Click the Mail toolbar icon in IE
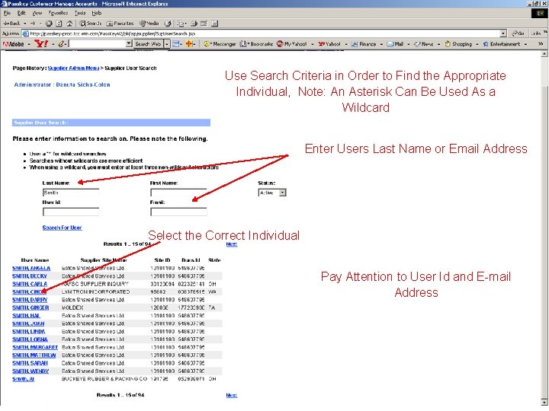The height and width of the screenshot is (411, 549). tap(180, 24)
